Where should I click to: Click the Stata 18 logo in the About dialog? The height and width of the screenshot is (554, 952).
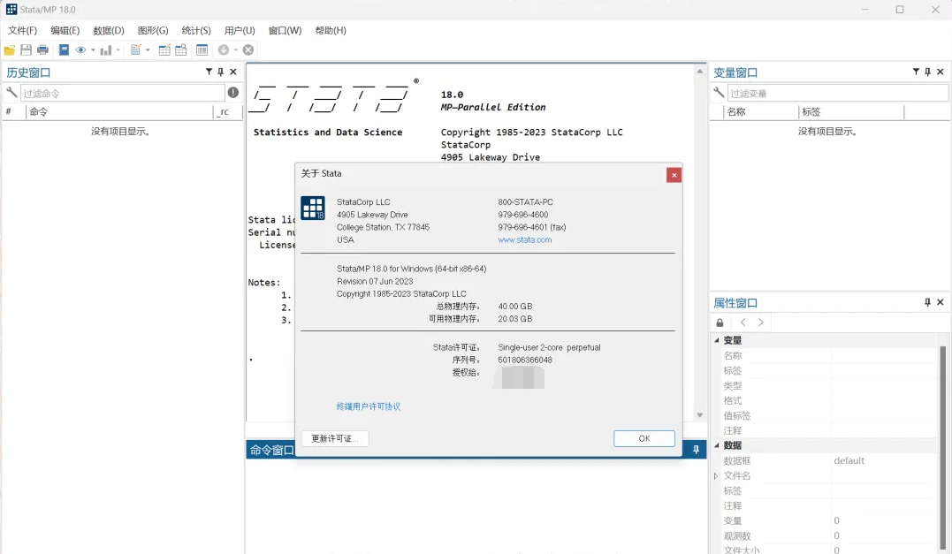pos(313,209)
